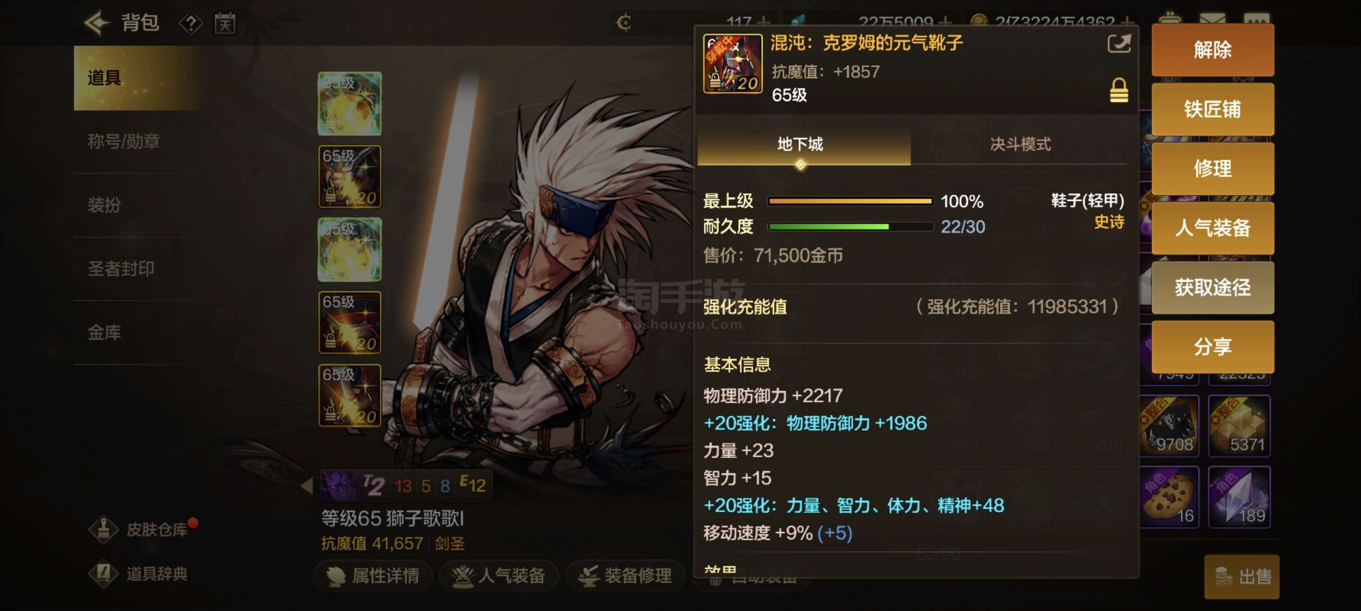1361x611 pixels.
Task: Select the crystal item showing 189
Action: coord(1239,497)
